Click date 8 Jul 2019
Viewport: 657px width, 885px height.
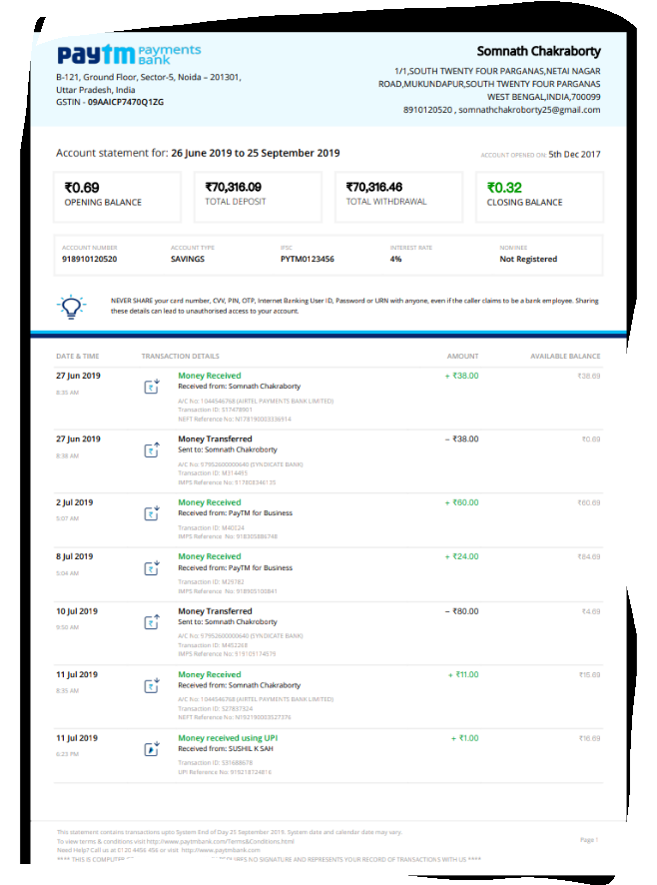tap(75, 556)
